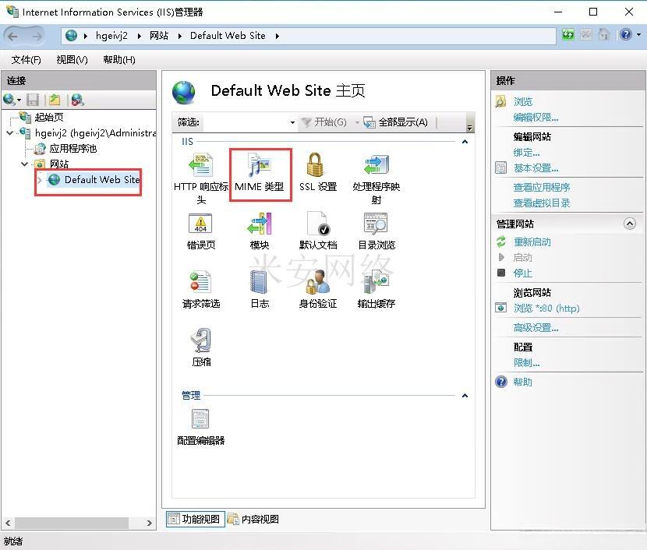Click the refresh page toolbar icon
The height and width of the screenshot is (550, 647).
568,34
